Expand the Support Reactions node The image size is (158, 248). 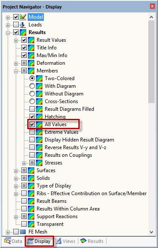pos(16,217)
